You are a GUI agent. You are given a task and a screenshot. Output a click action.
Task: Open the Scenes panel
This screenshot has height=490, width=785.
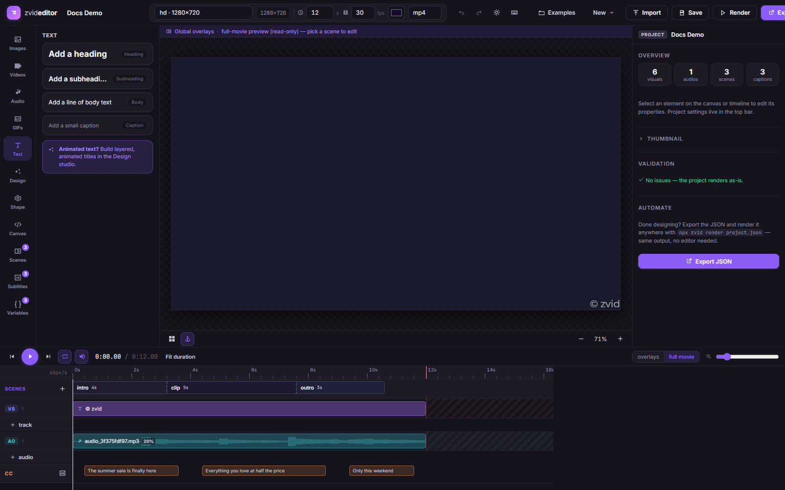[18, 255]
